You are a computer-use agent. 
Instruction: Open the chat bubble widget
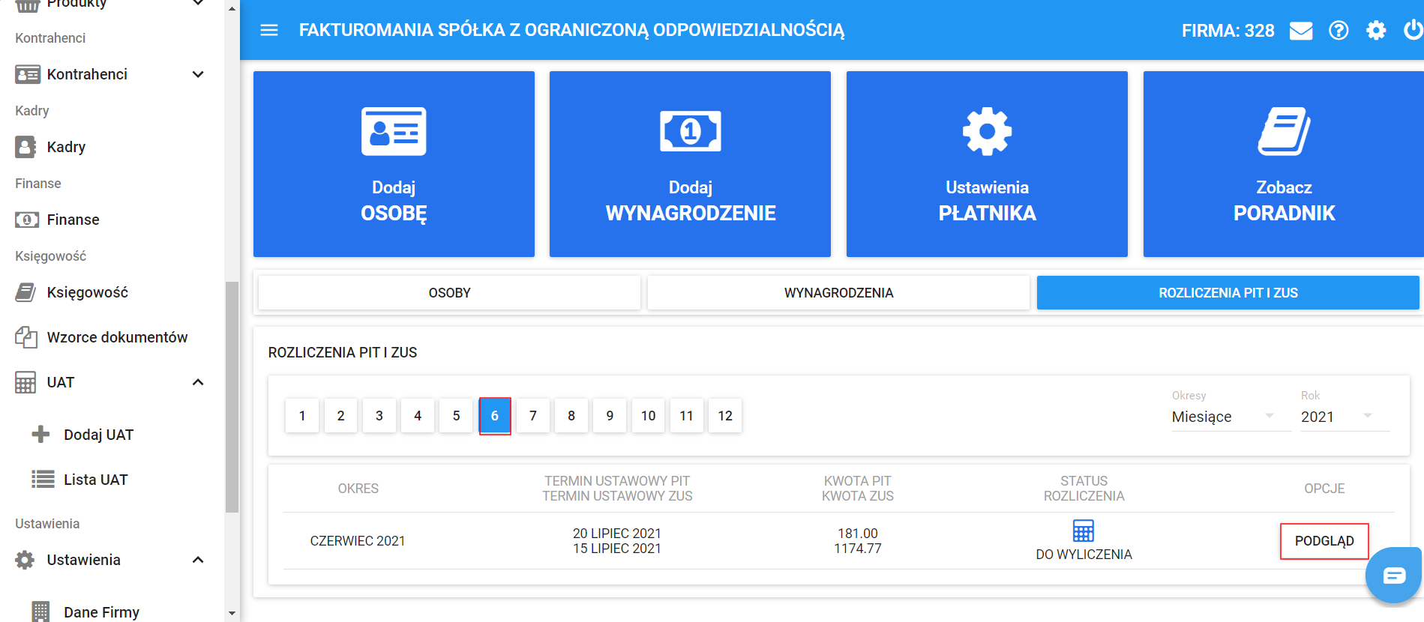pos(1394,575)
